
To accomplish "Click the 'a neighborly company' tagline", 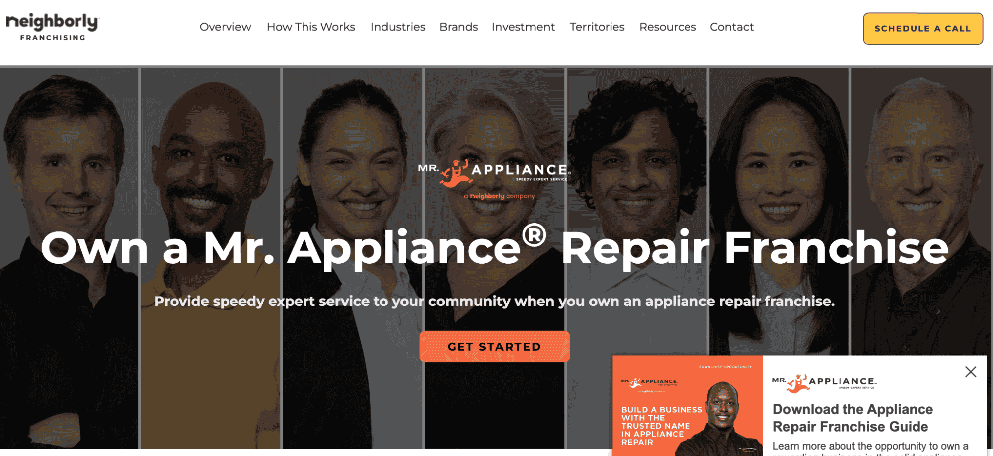I will click(500, 196).
